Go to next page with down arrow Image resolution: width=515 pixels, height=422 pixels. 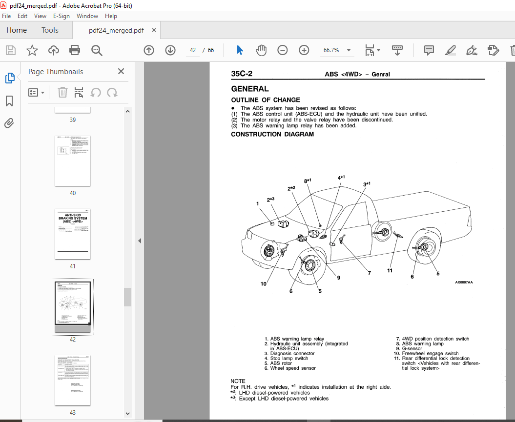(x=170, y=50)
